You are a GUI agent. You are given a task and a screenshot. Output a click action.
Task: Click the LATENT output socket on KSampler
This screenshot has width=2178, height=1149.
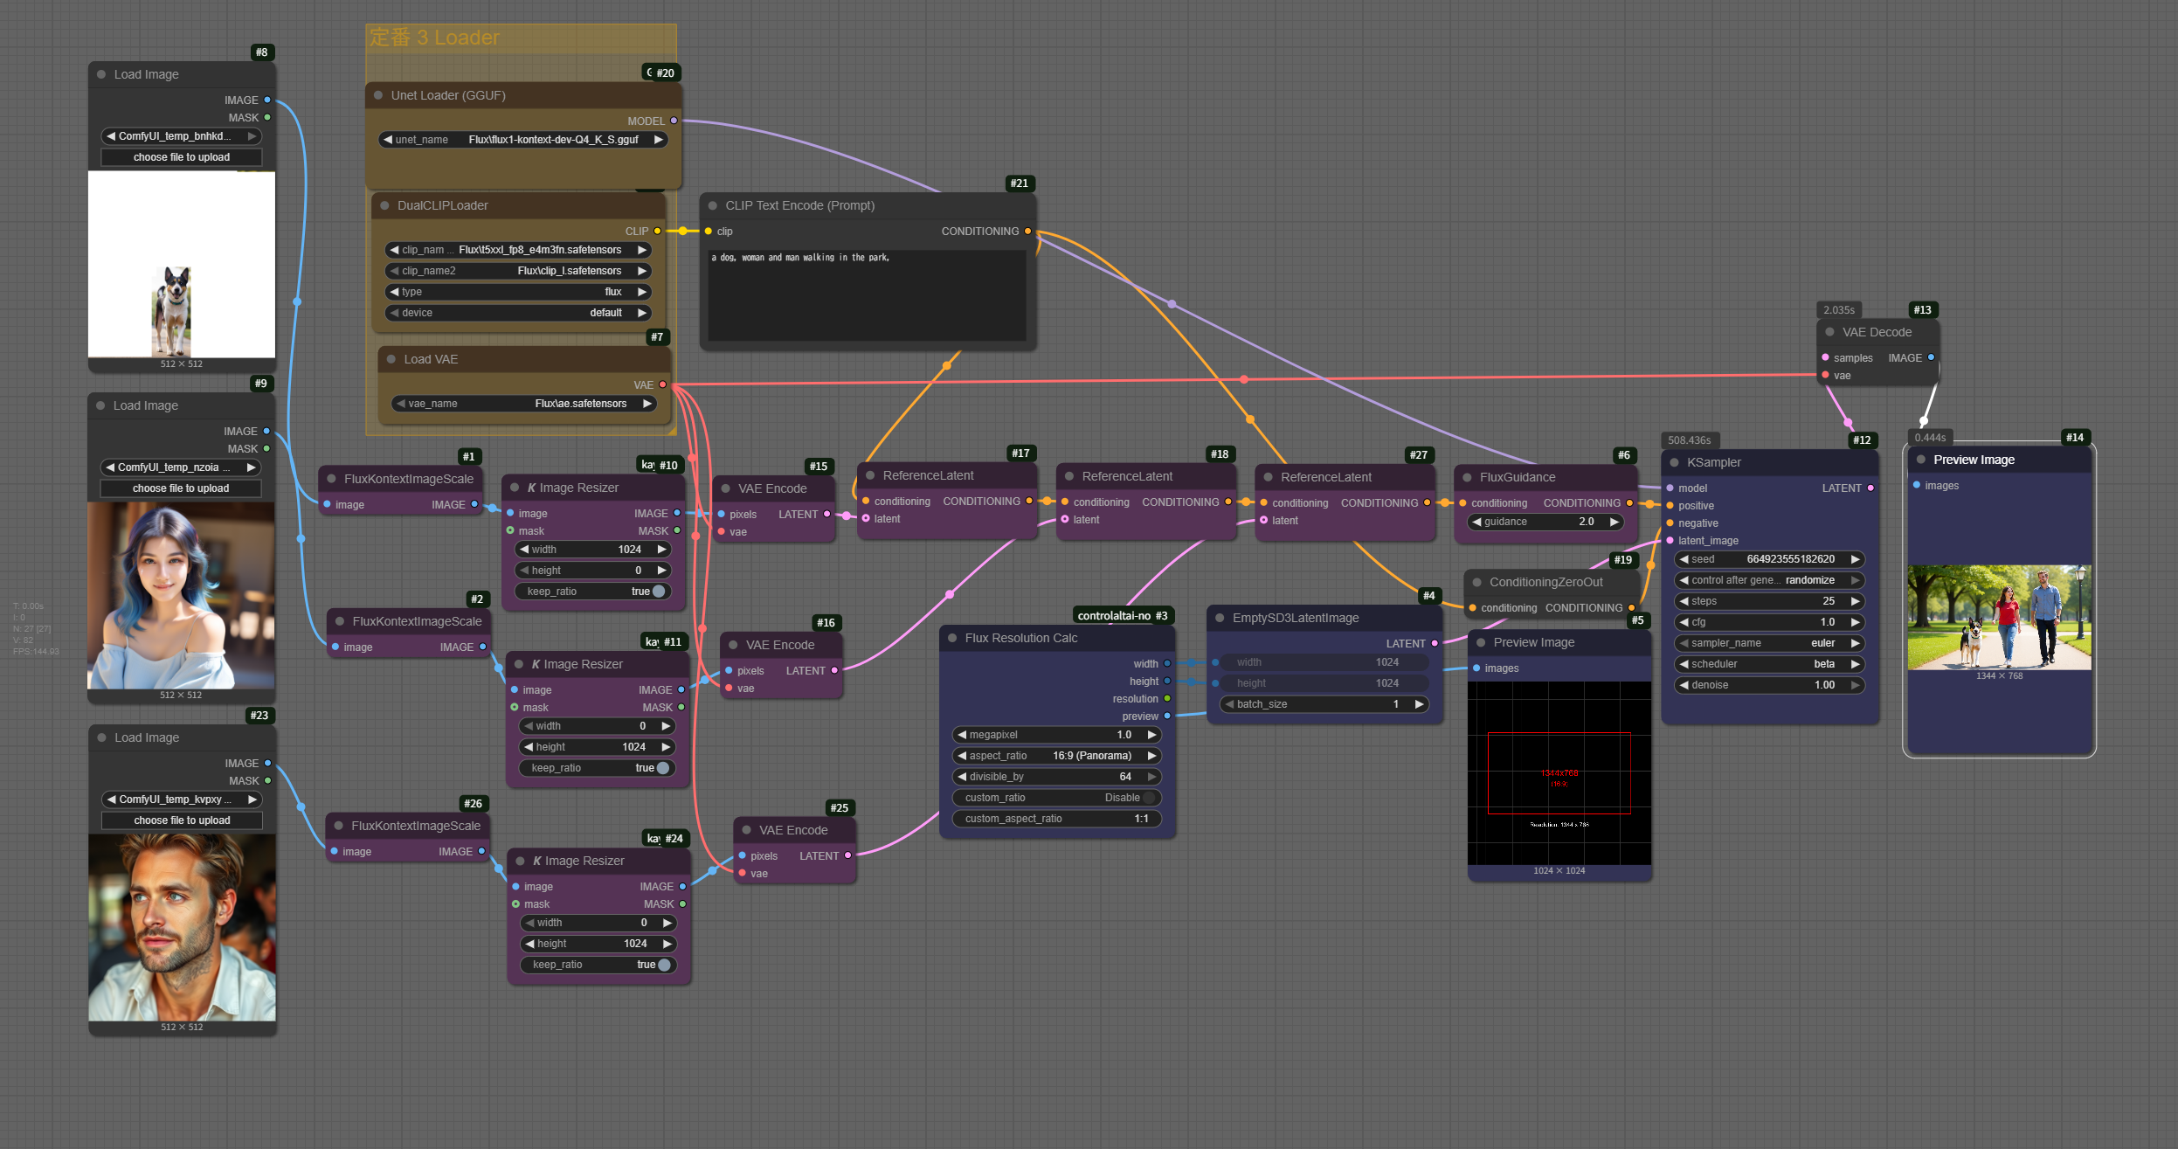1870,488
